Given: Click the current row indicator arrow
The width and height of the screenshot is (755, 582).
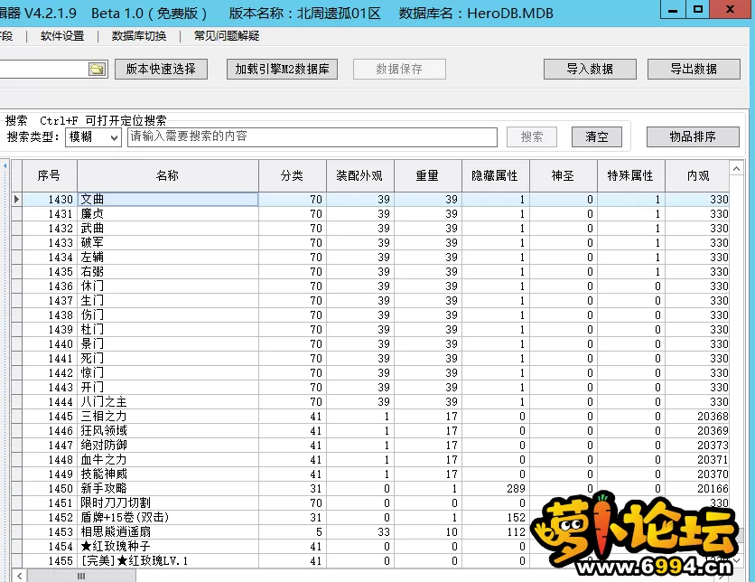Looking at the screenshot, I should (17, 199).
